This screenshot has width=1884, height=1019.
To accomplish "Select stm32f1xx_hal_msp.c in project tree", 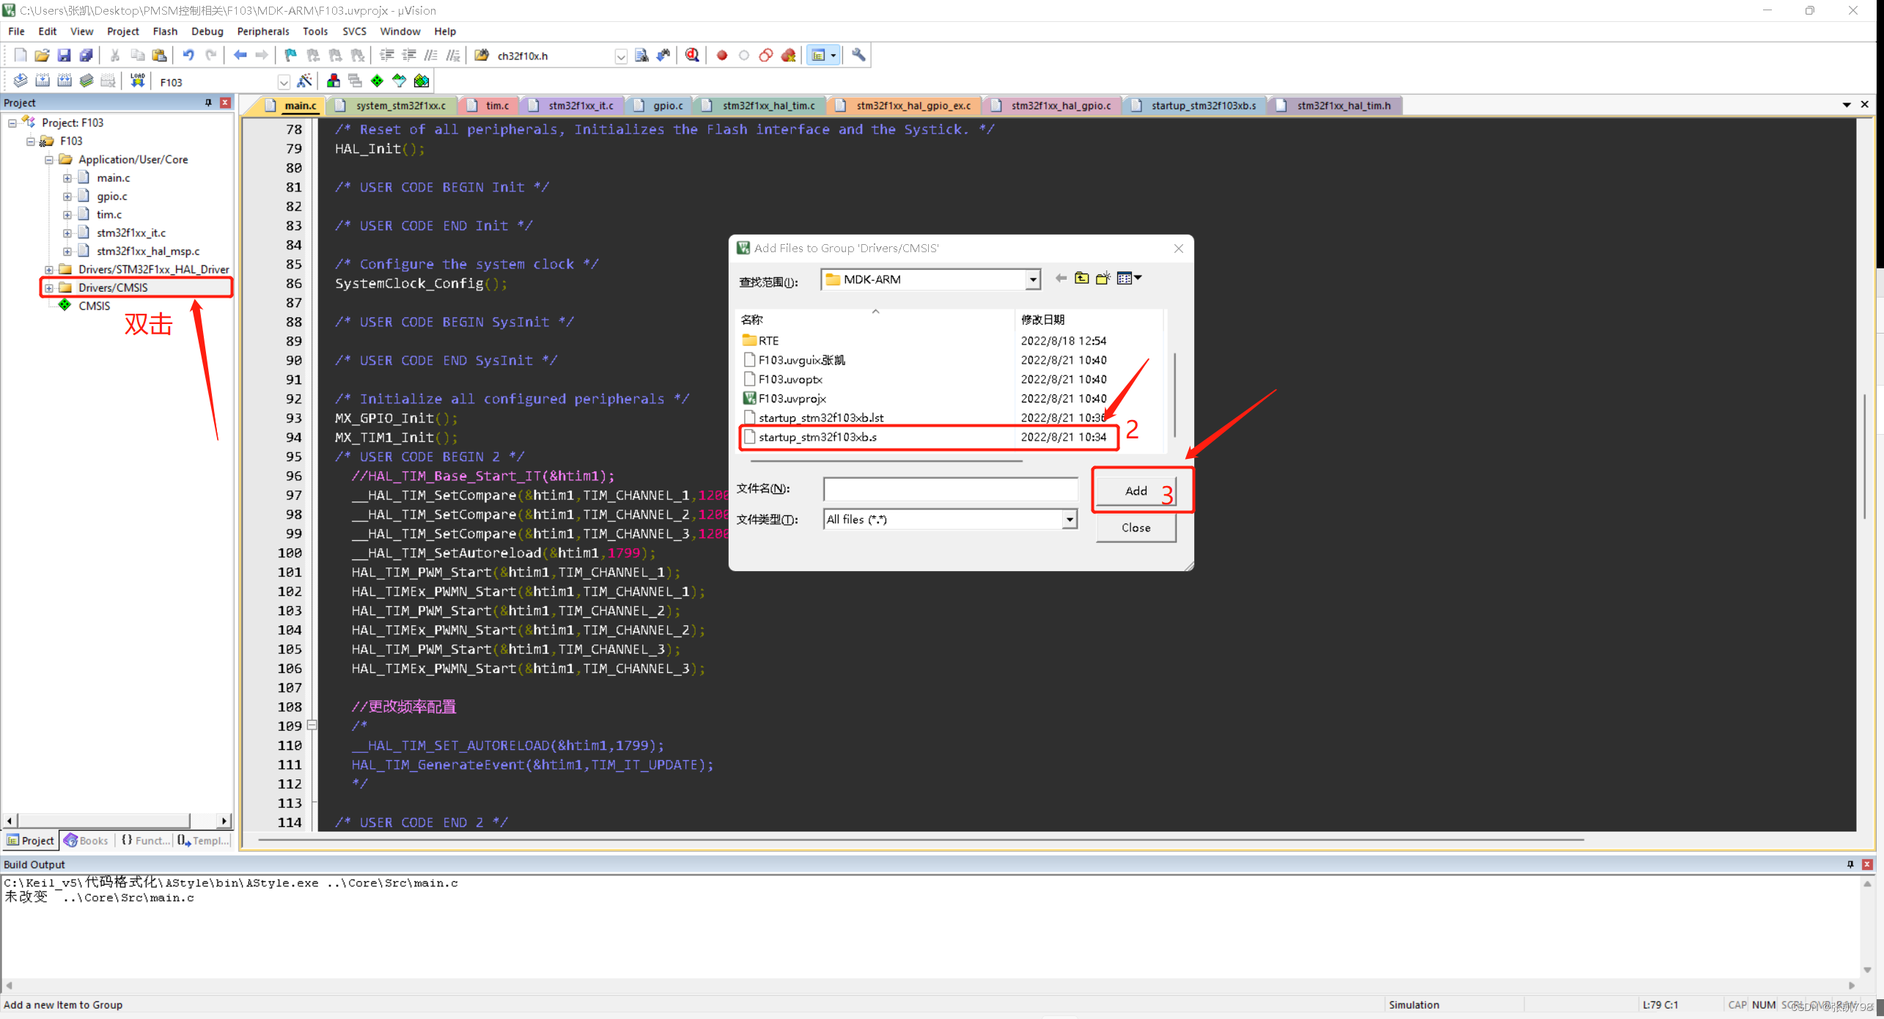I will 147,251.
